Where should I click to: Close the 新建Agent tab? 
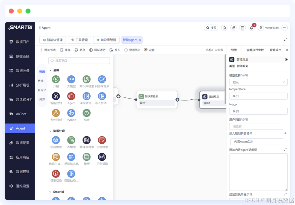coord(140,40)
